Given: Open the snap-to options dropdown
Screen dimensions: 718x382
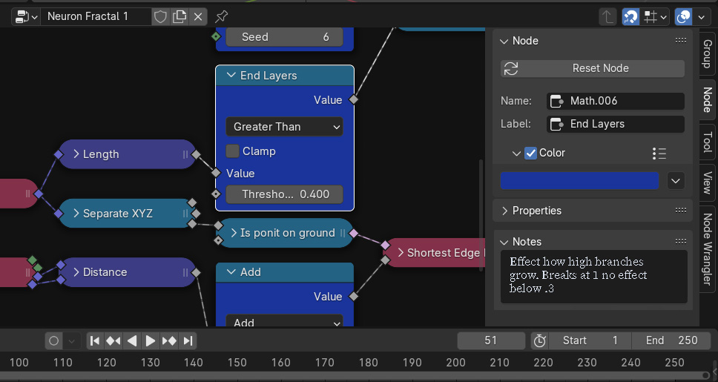Looking at the screenshot, I should (x=655, y=17).
